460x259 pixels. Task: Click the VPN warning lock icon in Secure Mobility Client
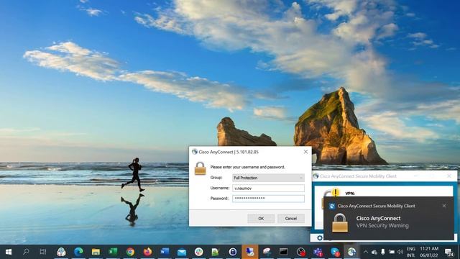pyautogui.click(x=331, y=194)
